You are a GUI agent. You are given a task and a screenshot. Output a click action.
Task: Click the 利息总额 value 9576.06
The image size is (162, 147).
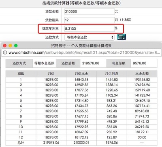click(139, 63)
